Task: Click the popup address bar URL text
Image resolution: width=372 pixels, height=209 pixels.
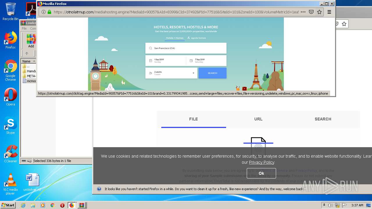Action: tap(176, 12)
